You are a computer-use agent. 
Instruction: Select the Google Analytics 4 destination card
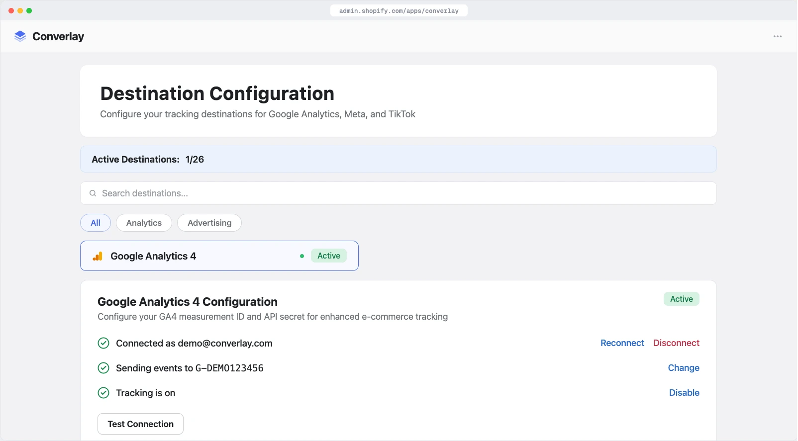[x=219, y=256]
